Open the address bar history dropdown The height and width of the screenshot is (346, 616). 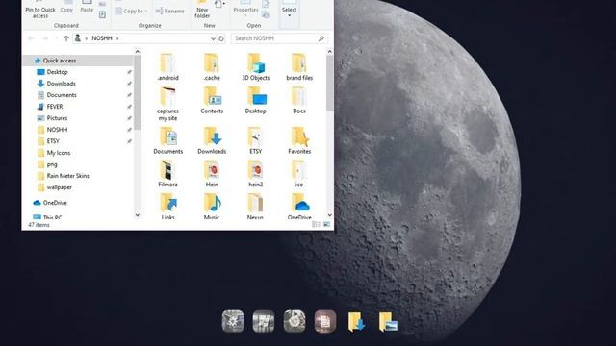(213, 38)
